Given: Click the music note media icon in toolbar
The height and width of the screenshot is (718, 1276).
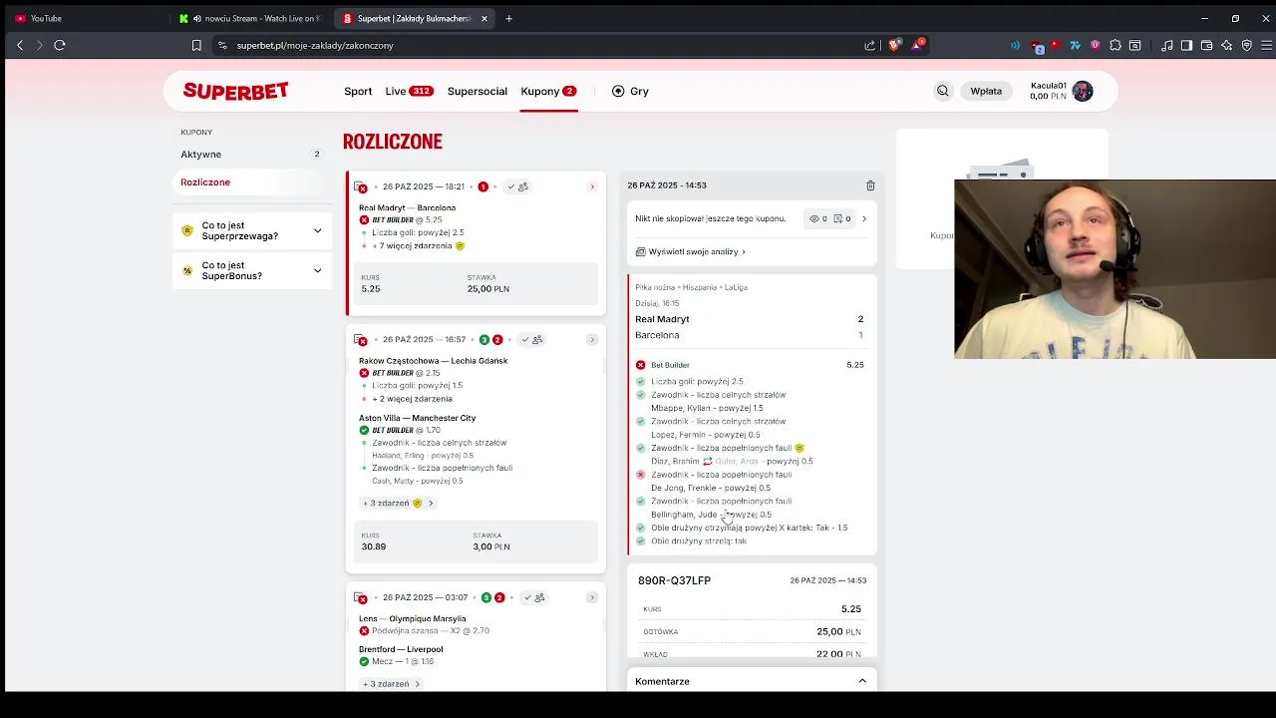Looking at the screenshot, I should (x=1166, y=45).
